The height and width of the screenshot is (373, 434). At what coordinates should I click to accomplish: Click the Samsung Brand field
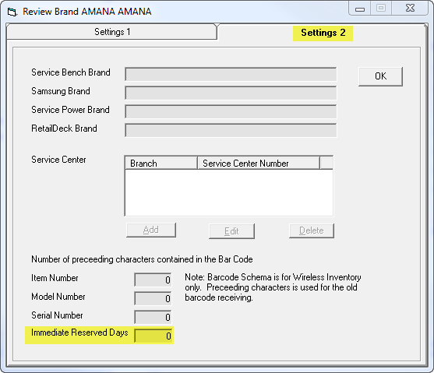pyautogui.click(x=231, y=93)
